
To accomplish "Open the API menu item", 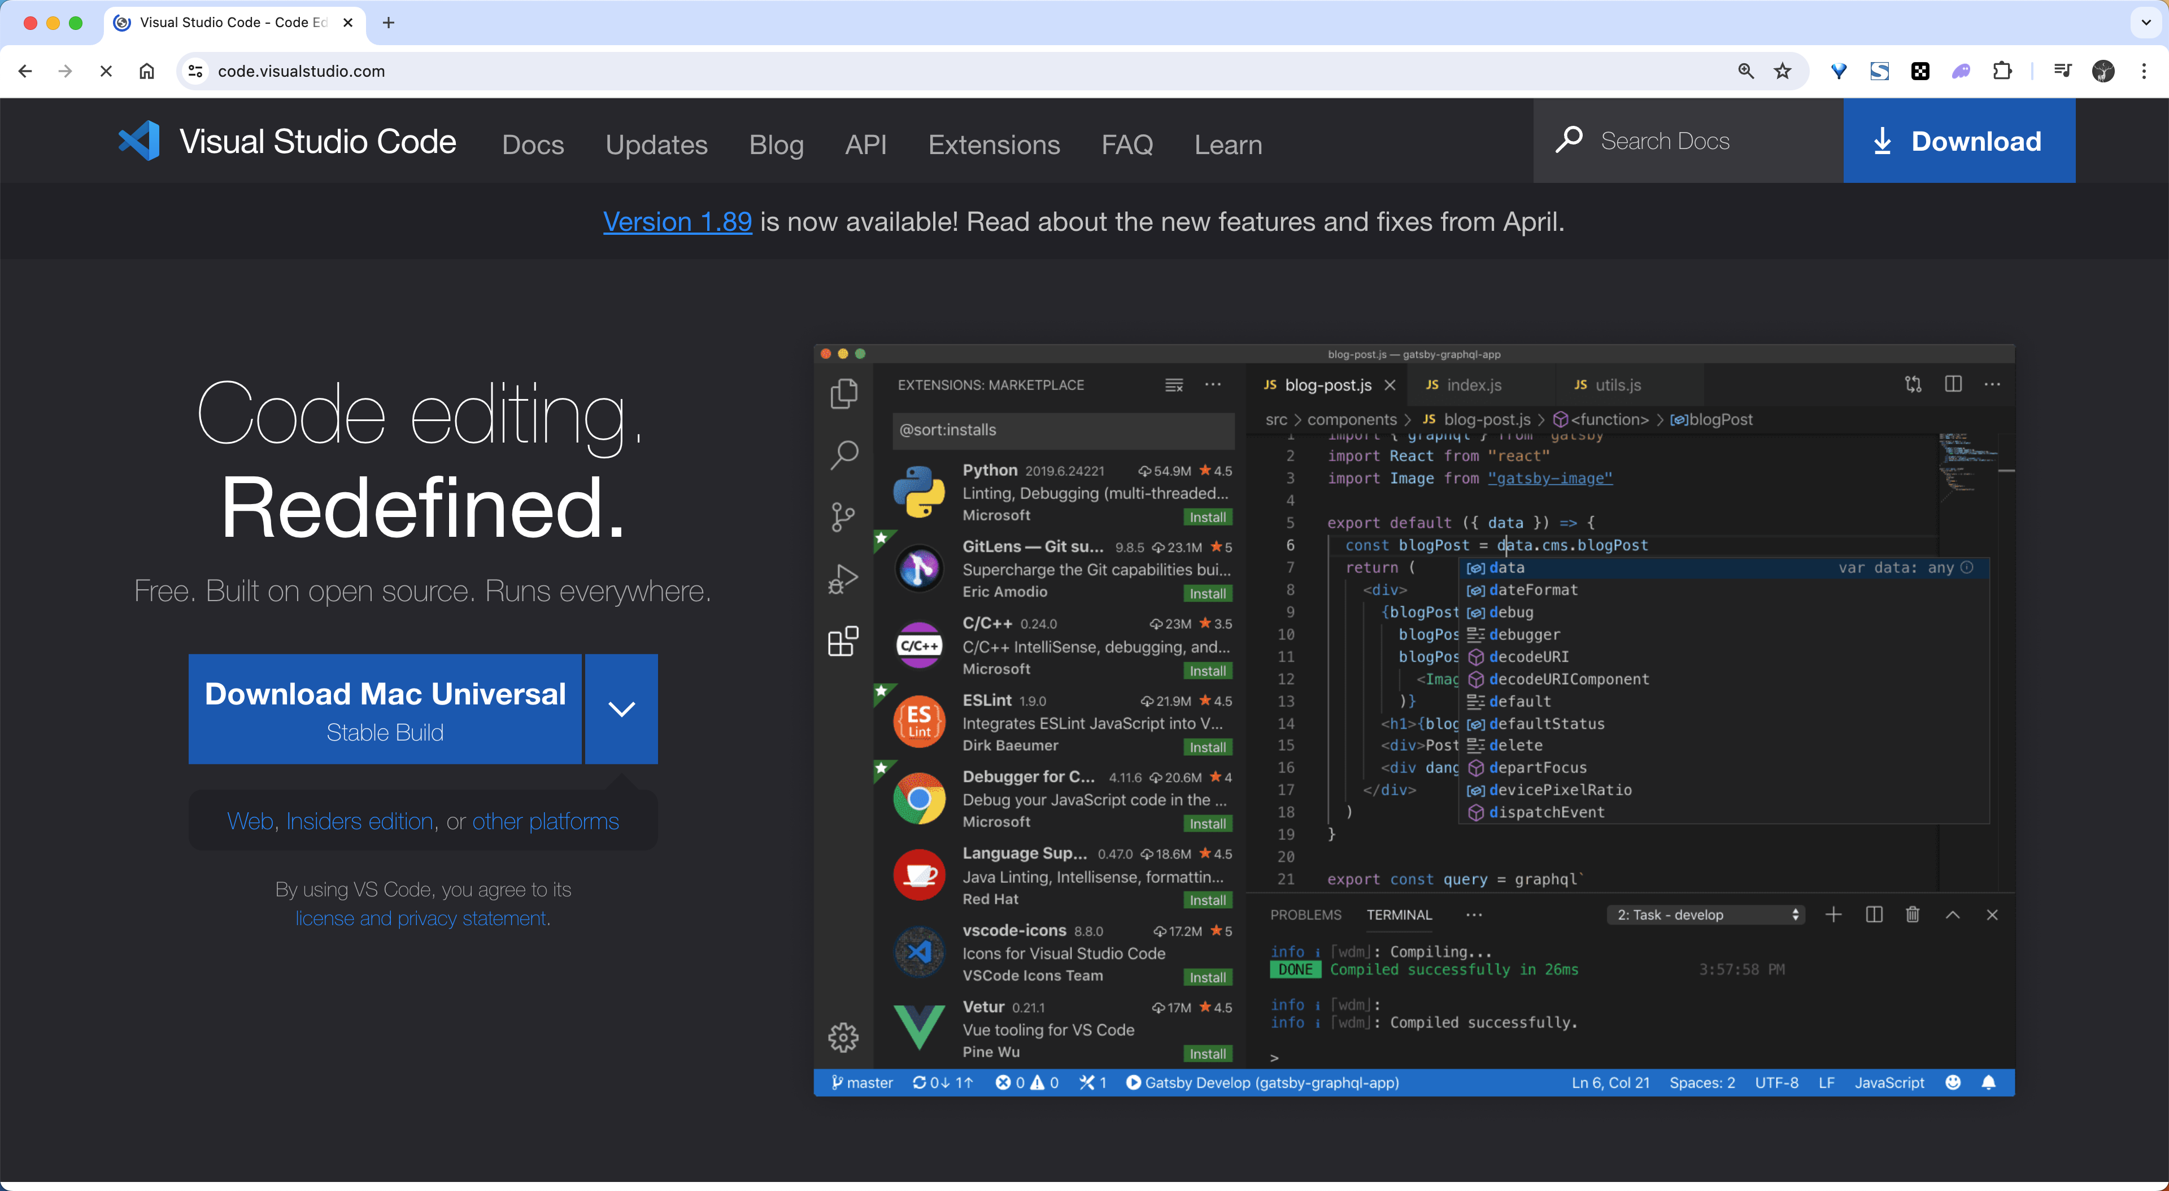I will point(865,145).
